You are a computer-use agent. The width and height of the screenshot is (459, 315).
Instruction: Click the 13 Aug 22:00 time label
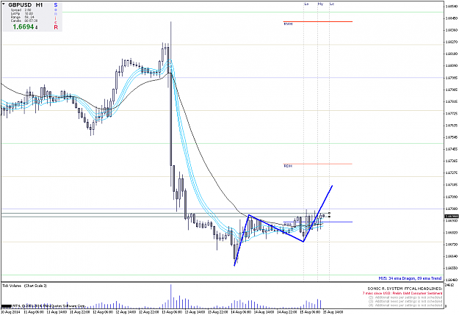pyautogui.click(x=218, y=312)
